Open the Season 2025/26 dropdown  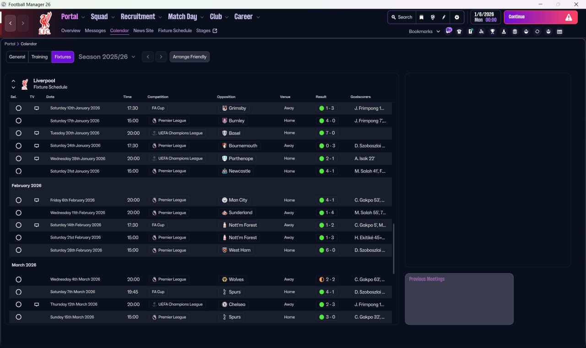[x=107, y=57]
